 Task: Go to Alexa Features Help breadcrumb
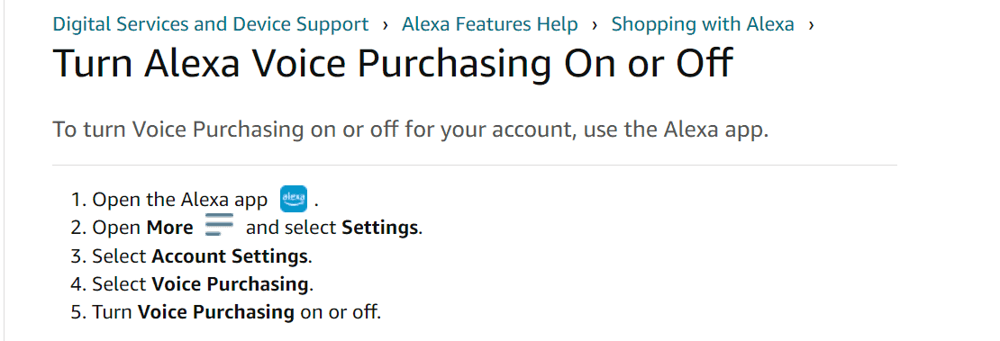[490, 25]
